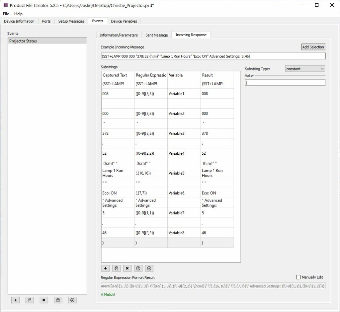Select the Projector Status event
The image size is (340, 312).
(x=47, y=41)
